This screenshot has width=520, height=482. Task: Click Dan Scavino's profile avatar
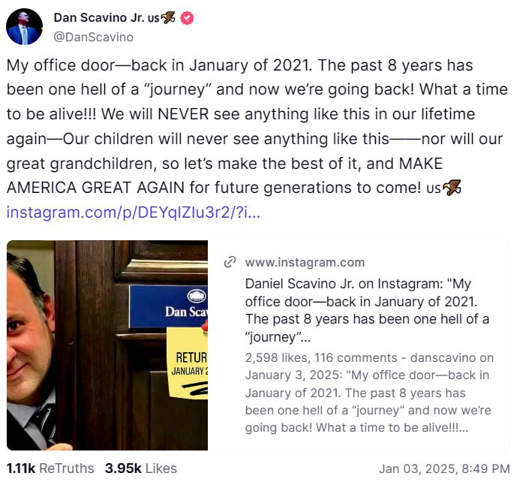25,26
